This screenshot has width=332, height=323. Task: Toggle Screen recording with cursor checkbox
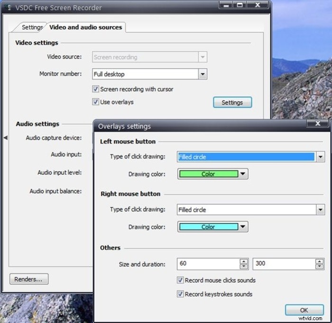coord(95,89)
